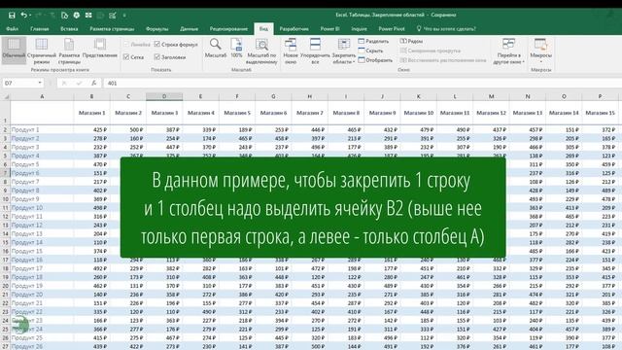Select cell Продукт 1
Viewport: 622px width, 350px height.
click(x=42, y=129)
